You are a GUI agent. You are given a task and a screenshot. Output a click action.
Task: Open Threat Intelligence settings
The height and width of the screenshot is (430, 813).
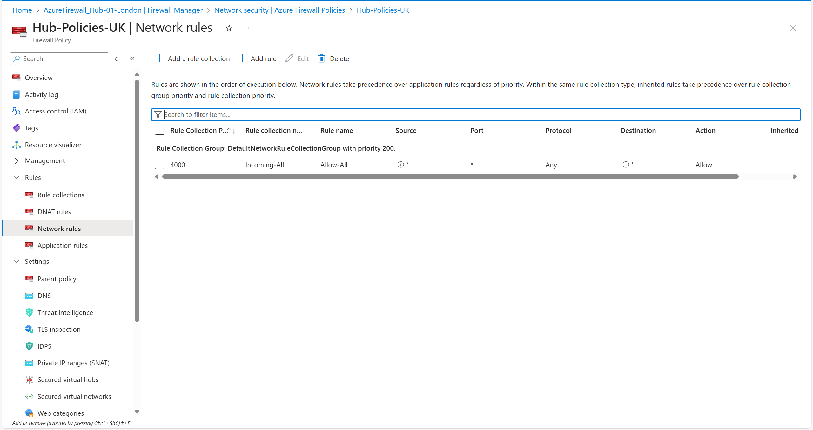point(65,313)
